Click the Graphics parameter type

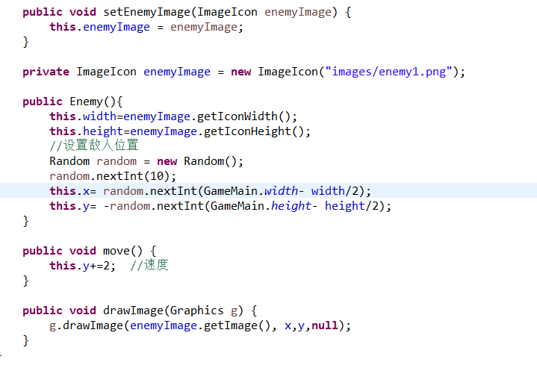point(196,310)
